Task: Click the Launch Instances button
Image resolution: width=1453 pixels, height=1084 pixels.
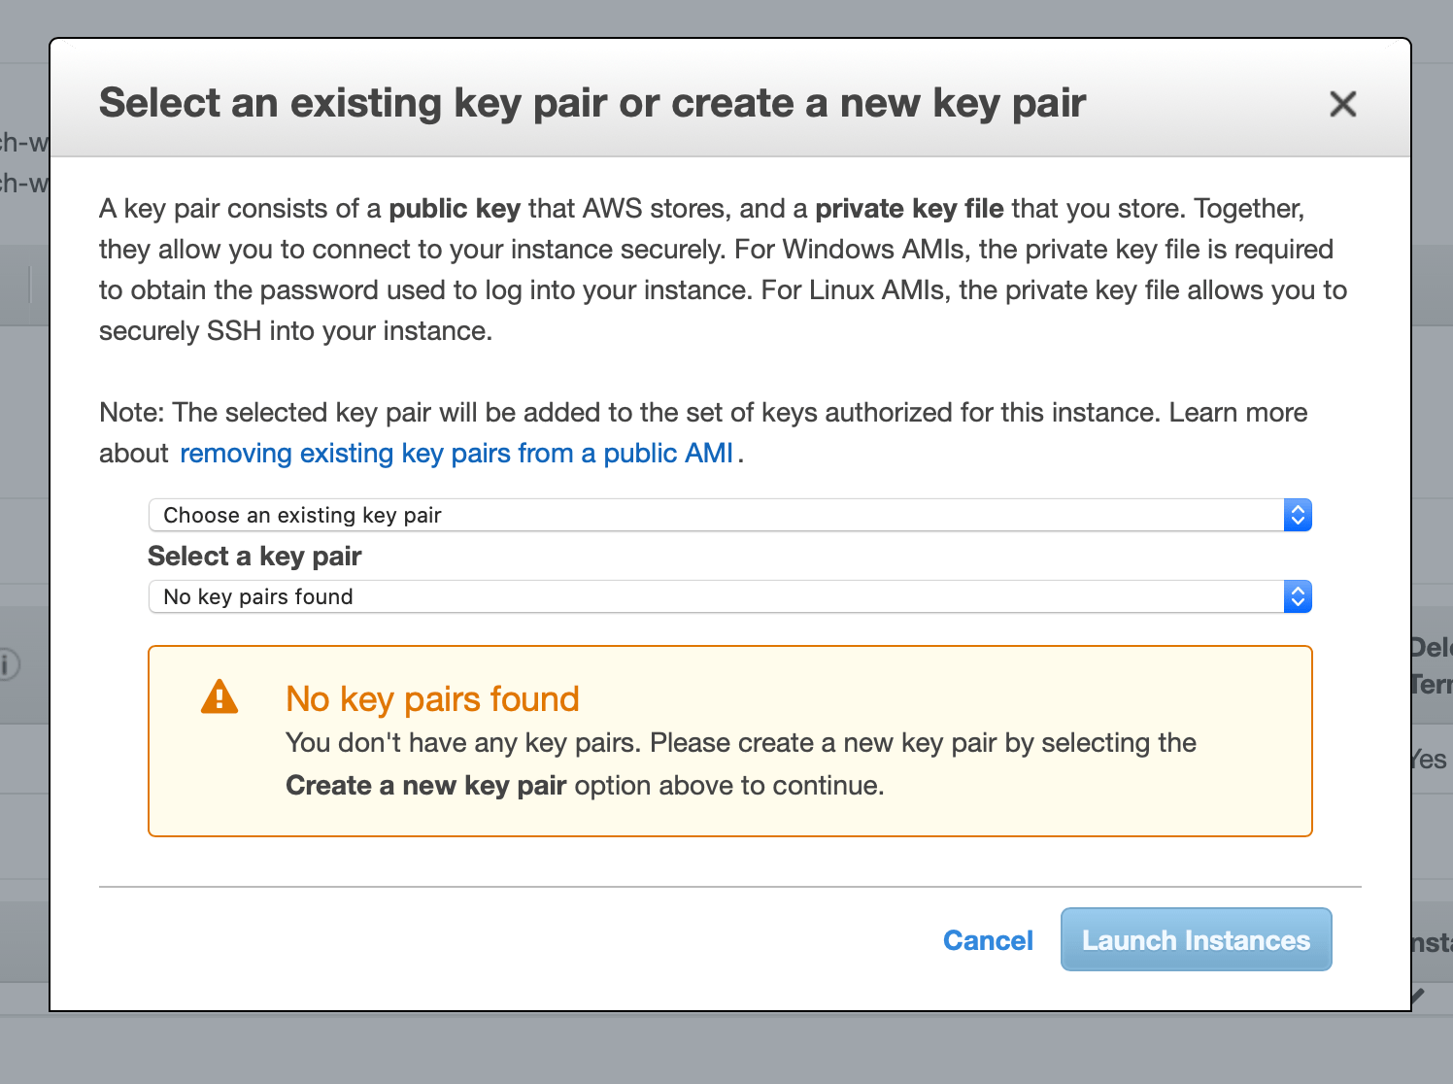Action: point(1196,939)
